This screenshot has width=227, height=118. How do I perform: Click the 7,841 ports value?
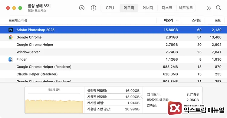217,52
